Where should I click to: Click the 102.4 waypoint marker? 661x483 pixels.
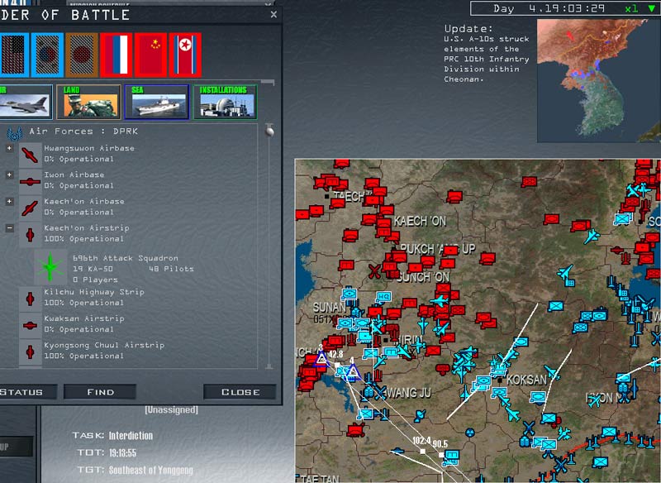tap(423, 451)
